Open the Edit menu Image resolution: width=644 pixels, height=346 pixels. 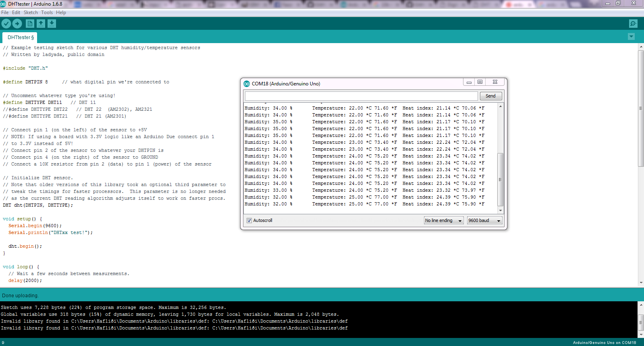pos(16,12)
